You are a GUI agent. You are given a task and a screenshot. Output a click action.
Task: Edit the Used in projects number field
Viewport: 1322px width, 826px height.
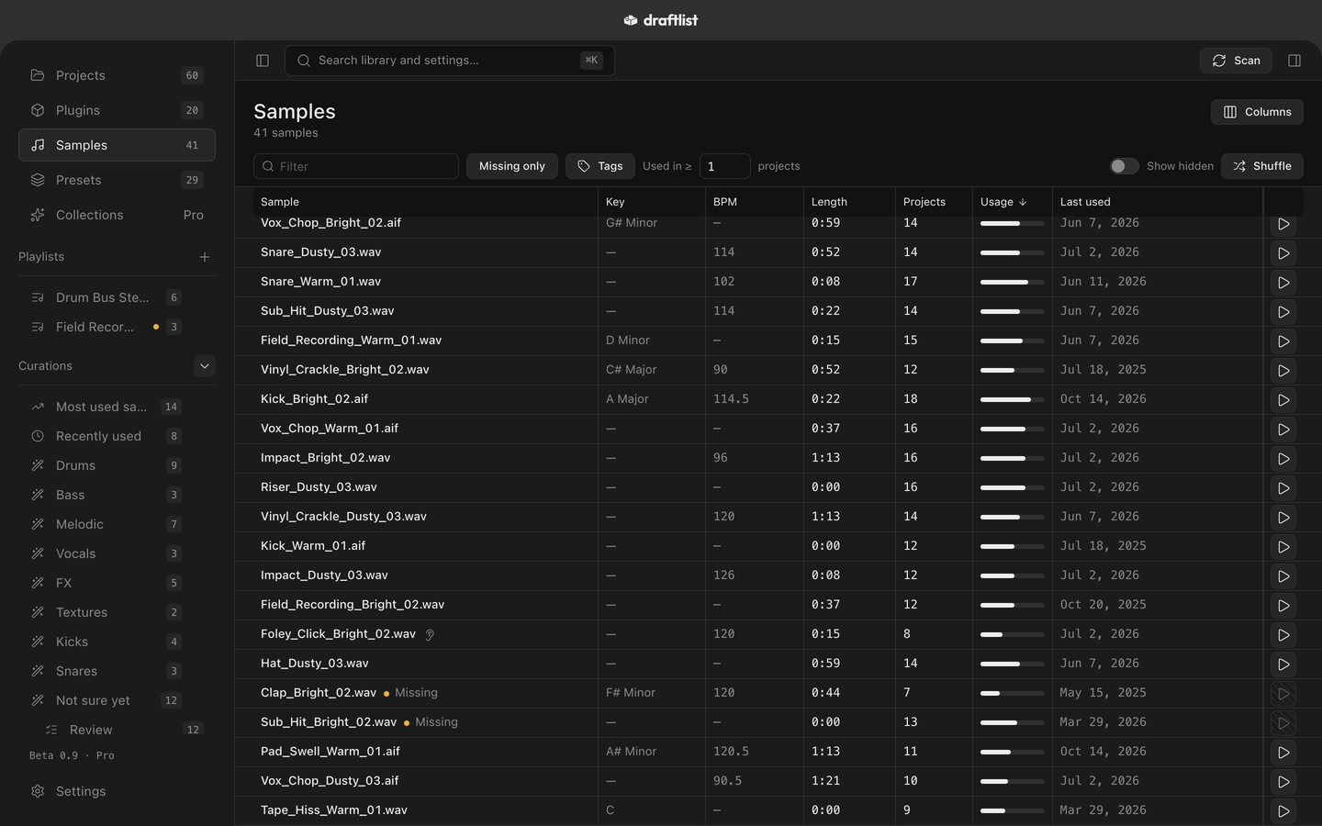tap(724, 166)
